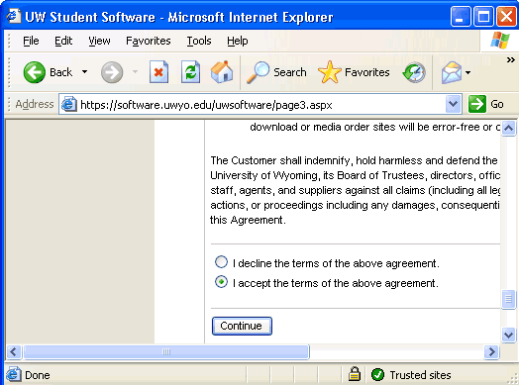Open the Mail dropdown arrow

(x=467, y=72)
